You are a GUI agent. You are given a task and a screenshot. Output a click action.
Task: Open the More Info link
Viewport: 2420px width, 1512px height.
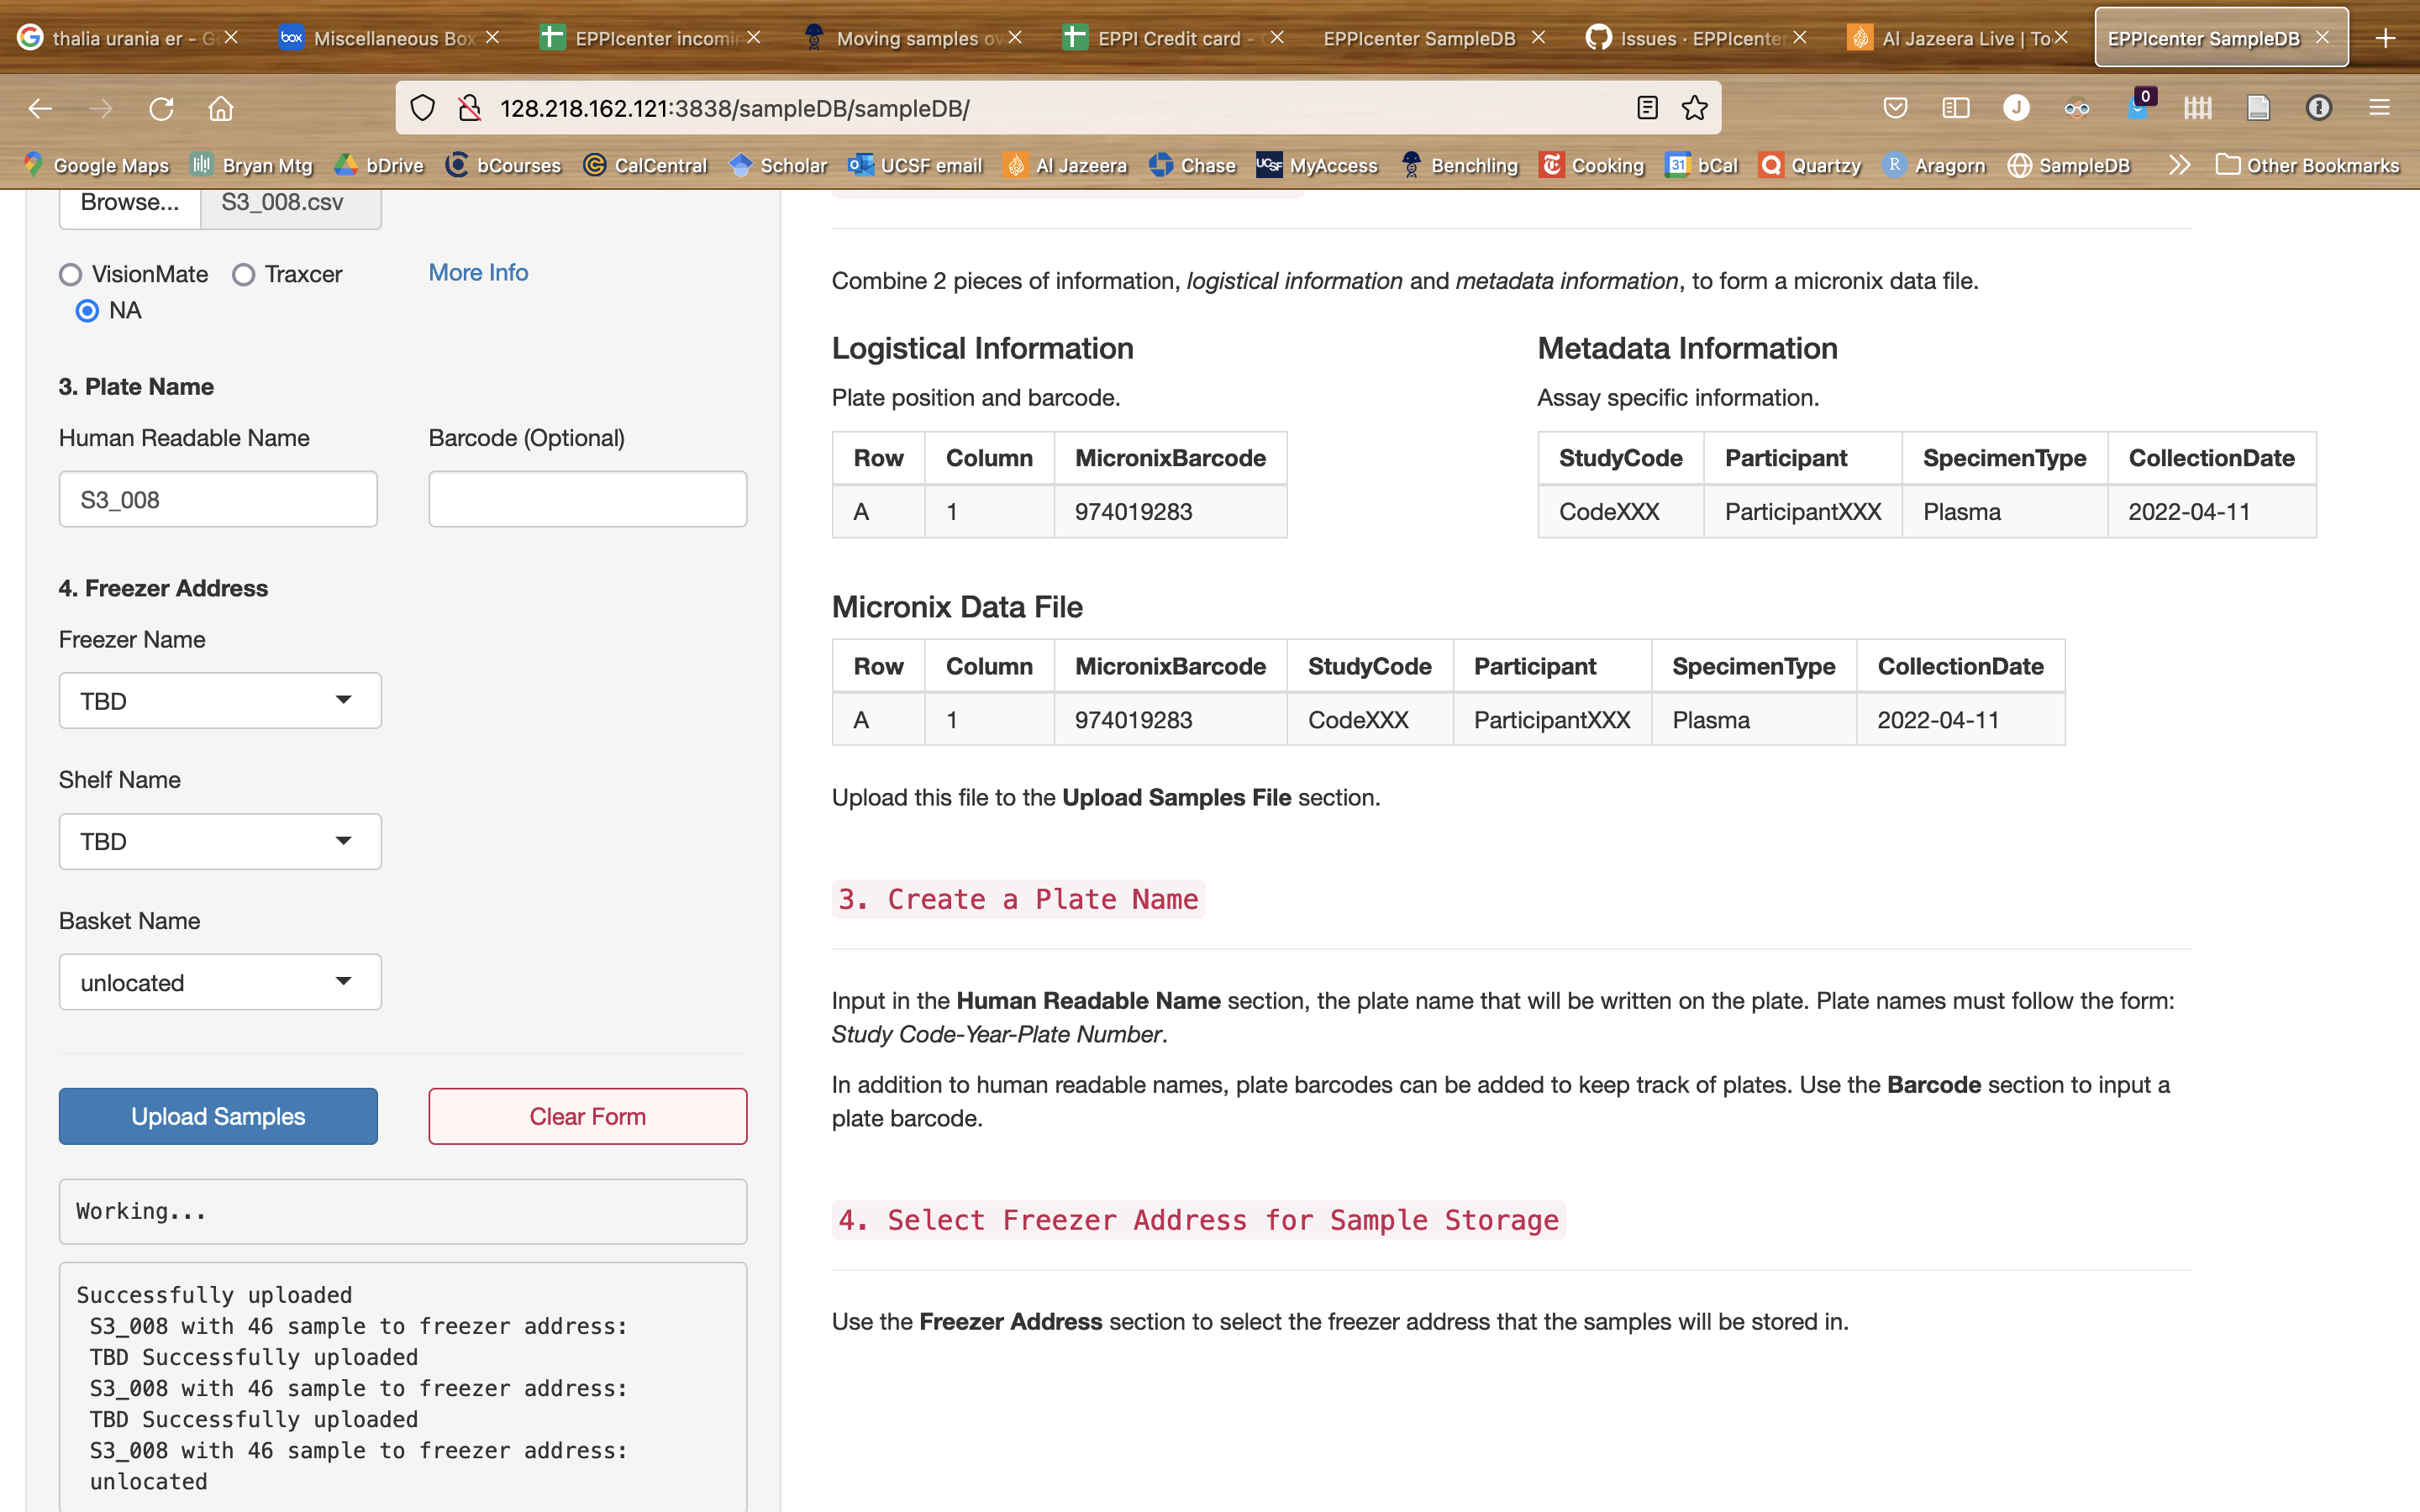477,272
